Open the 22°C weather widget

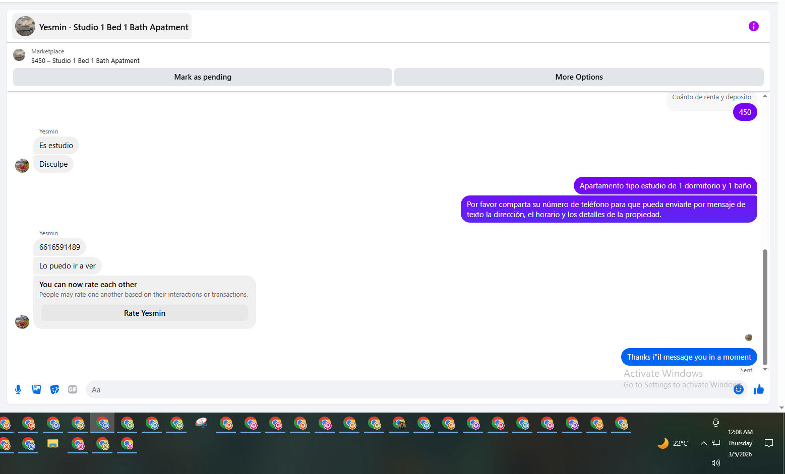[673, 443]
